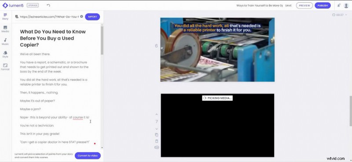
Task: Select sentence 'Maybe it's out of paper?'
Action: click(37, 101)
